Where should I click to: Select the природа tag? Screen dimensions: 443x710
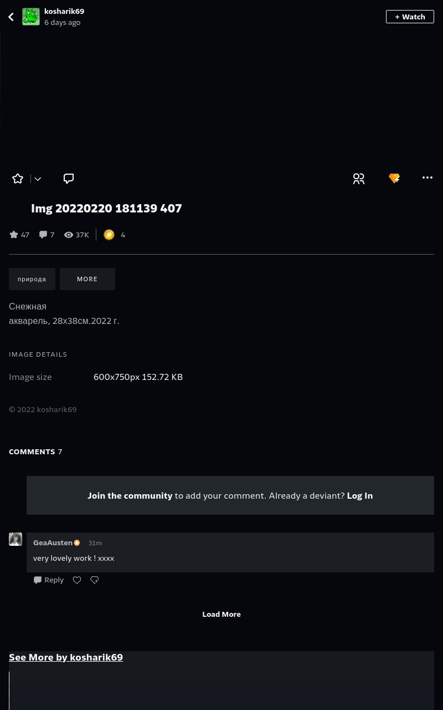click(x=32, y=279)
